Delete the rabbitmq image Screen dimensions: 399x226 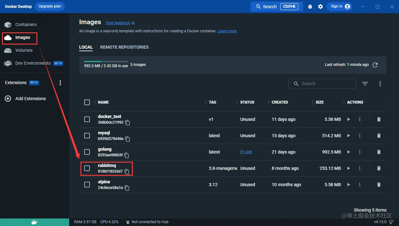click(x=379, y=168)
